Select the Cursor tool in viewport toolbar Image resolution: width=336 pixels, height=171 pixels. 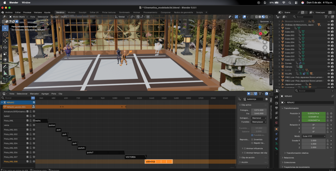point(6,34)
